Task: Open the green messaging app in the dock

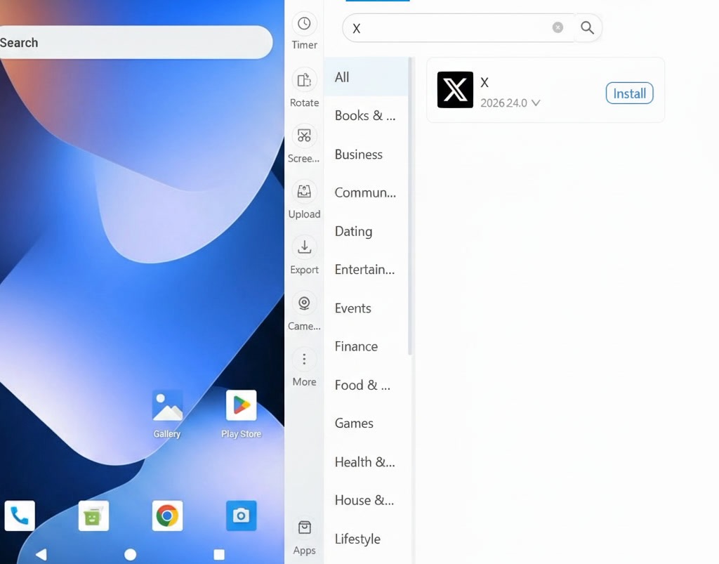Action: pos(93,516)
